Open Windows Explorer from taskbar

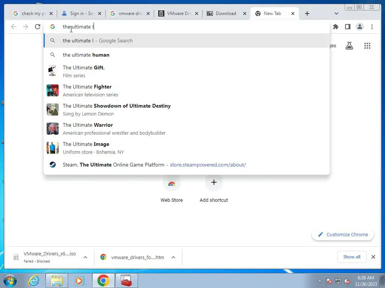(57, 280)
